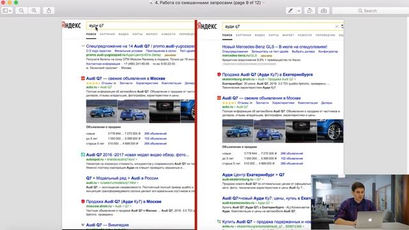Click second blue Audi rear-view thumbnail on left page
The image size is (409, 230).
click(134, 111)
